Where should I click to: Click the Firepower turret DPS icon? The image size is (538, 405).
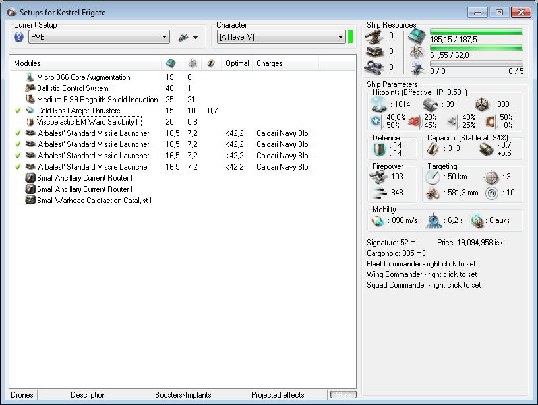point(378,177)
